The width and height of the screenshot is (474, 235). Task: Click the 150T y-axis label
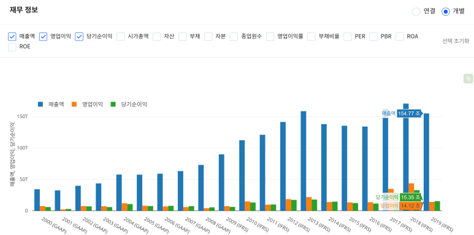point(22,116)
